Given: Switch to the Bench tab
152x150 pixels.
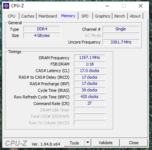Looking at the screenshot, I should (120, 16).
